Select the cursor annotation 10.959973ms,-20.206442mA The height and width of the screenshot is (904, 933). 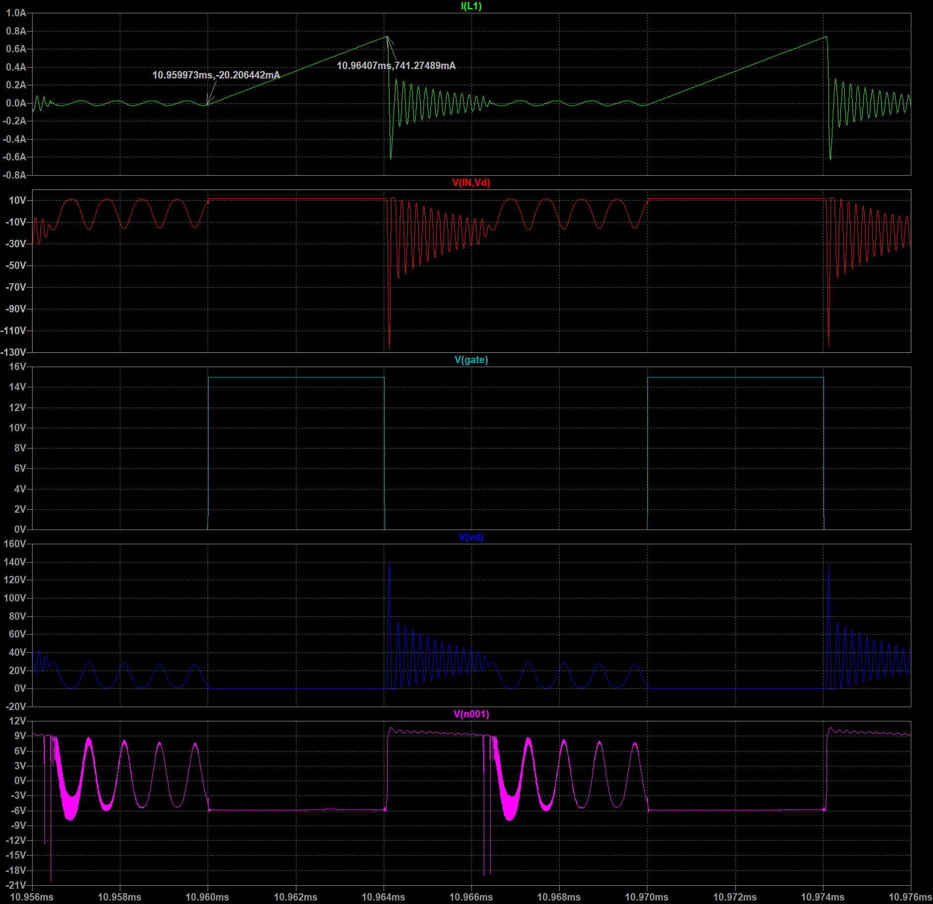(x=216, y=75)
